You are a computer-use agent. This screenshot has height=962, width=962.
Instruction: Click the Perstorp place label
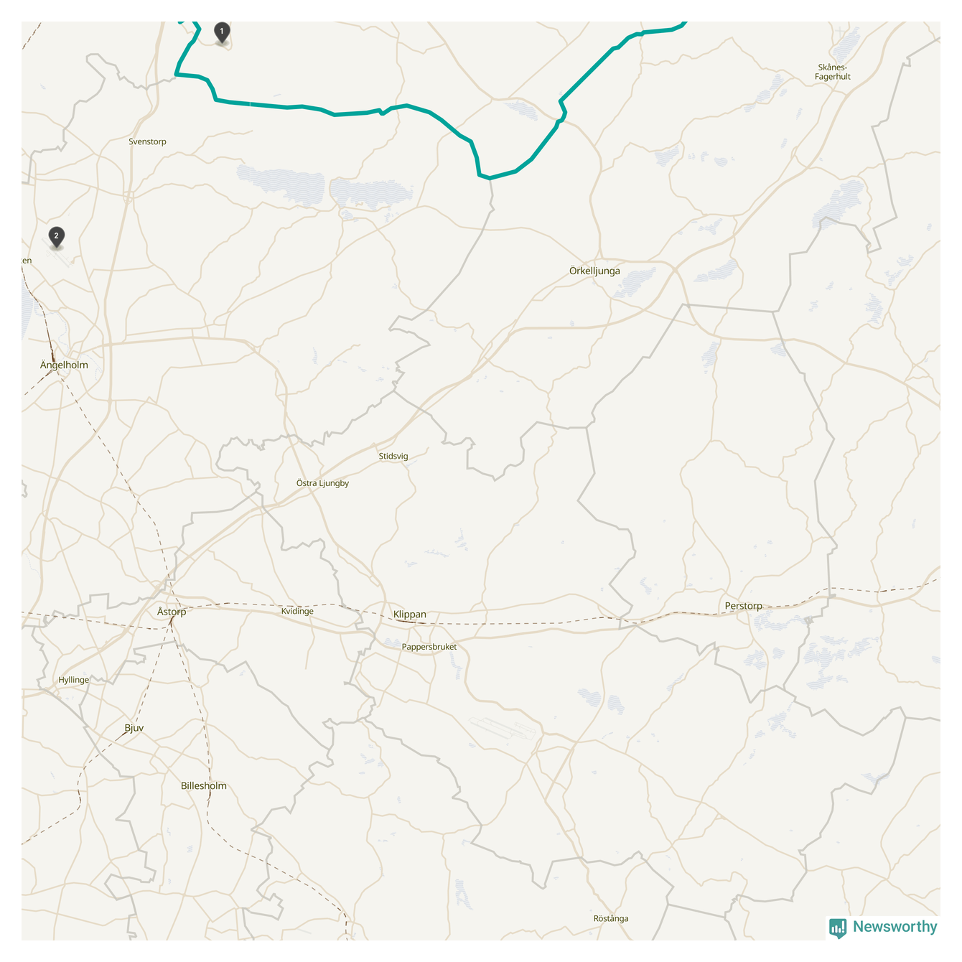coord(744,606)
